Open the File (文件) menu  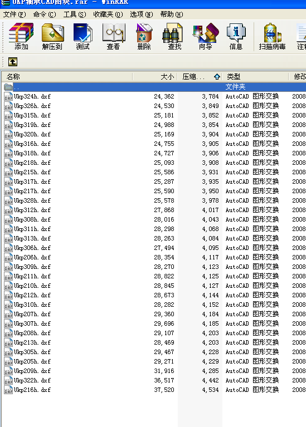14,14
